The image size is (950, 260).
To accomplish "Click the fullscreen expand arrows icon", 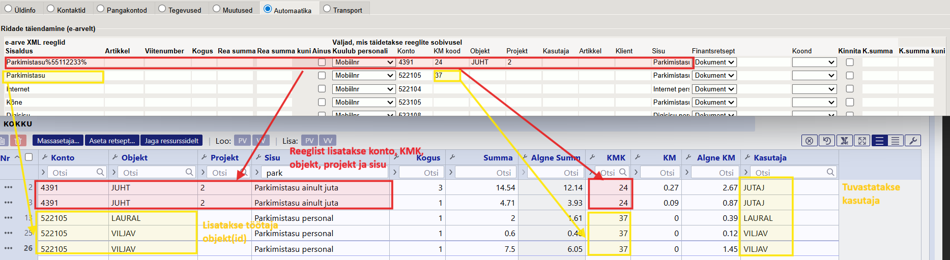I will 861,141.
